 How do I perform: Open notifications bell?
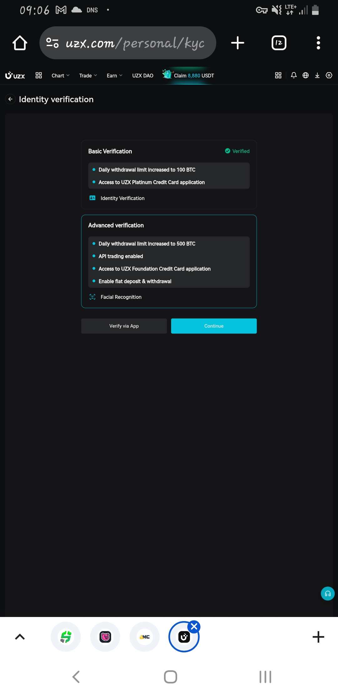click(294, 75)
